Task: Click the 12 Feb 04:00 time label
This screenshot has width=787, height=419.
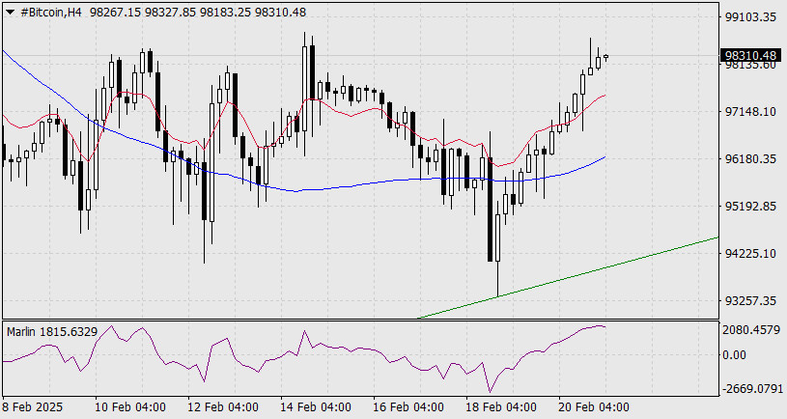Action: point(223,406)
